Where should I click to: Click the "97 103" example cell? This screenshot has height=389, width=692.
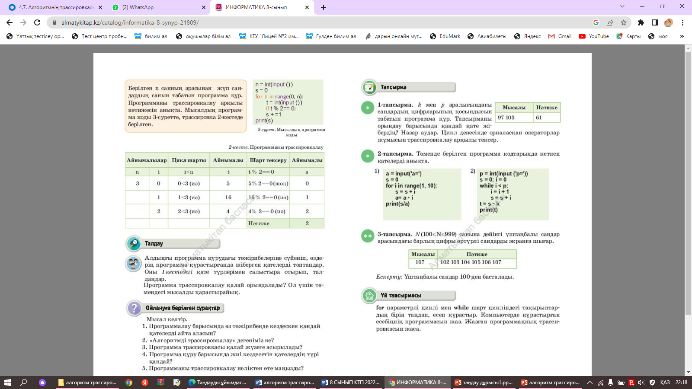point(514,118)
